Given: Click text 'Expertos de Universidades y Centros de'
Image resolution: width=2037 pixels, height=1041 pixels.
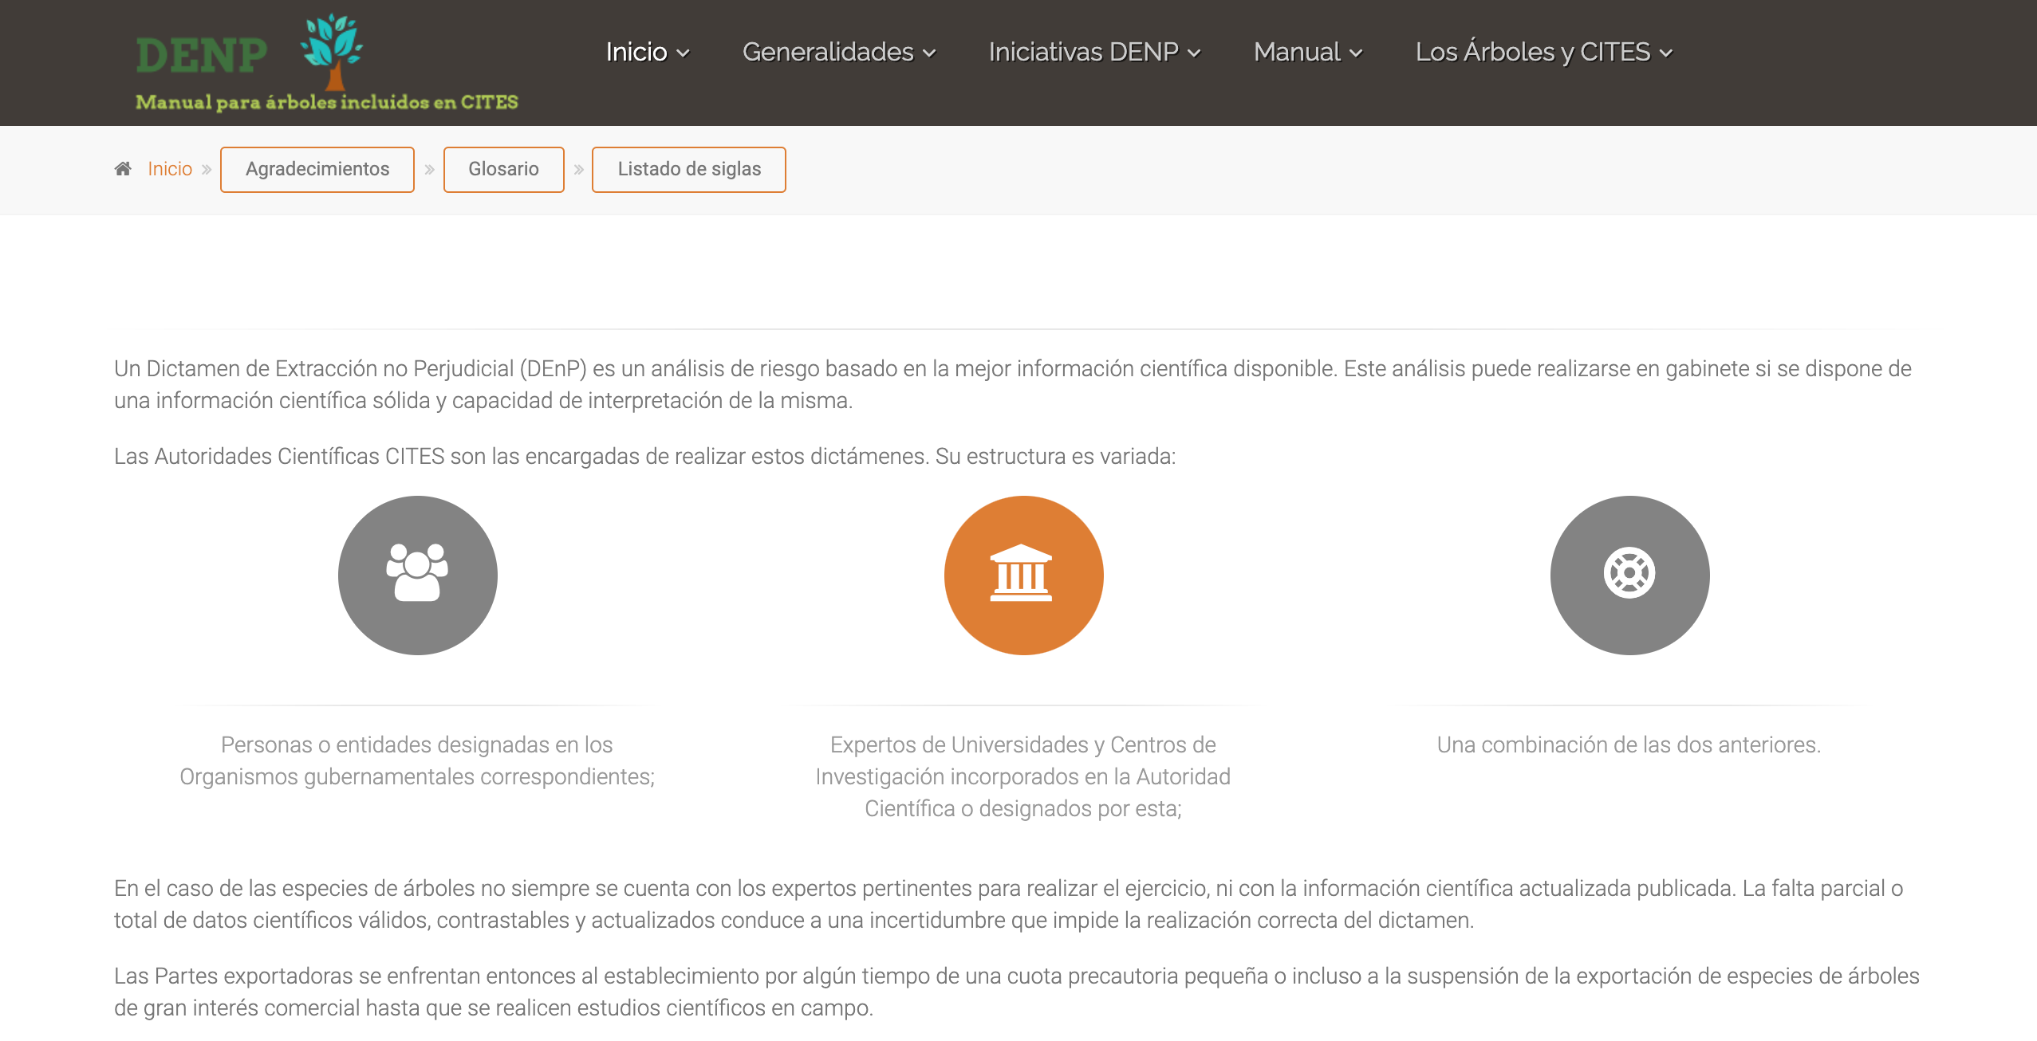Looking at the screenshot, I should [x=1023, y=744].
